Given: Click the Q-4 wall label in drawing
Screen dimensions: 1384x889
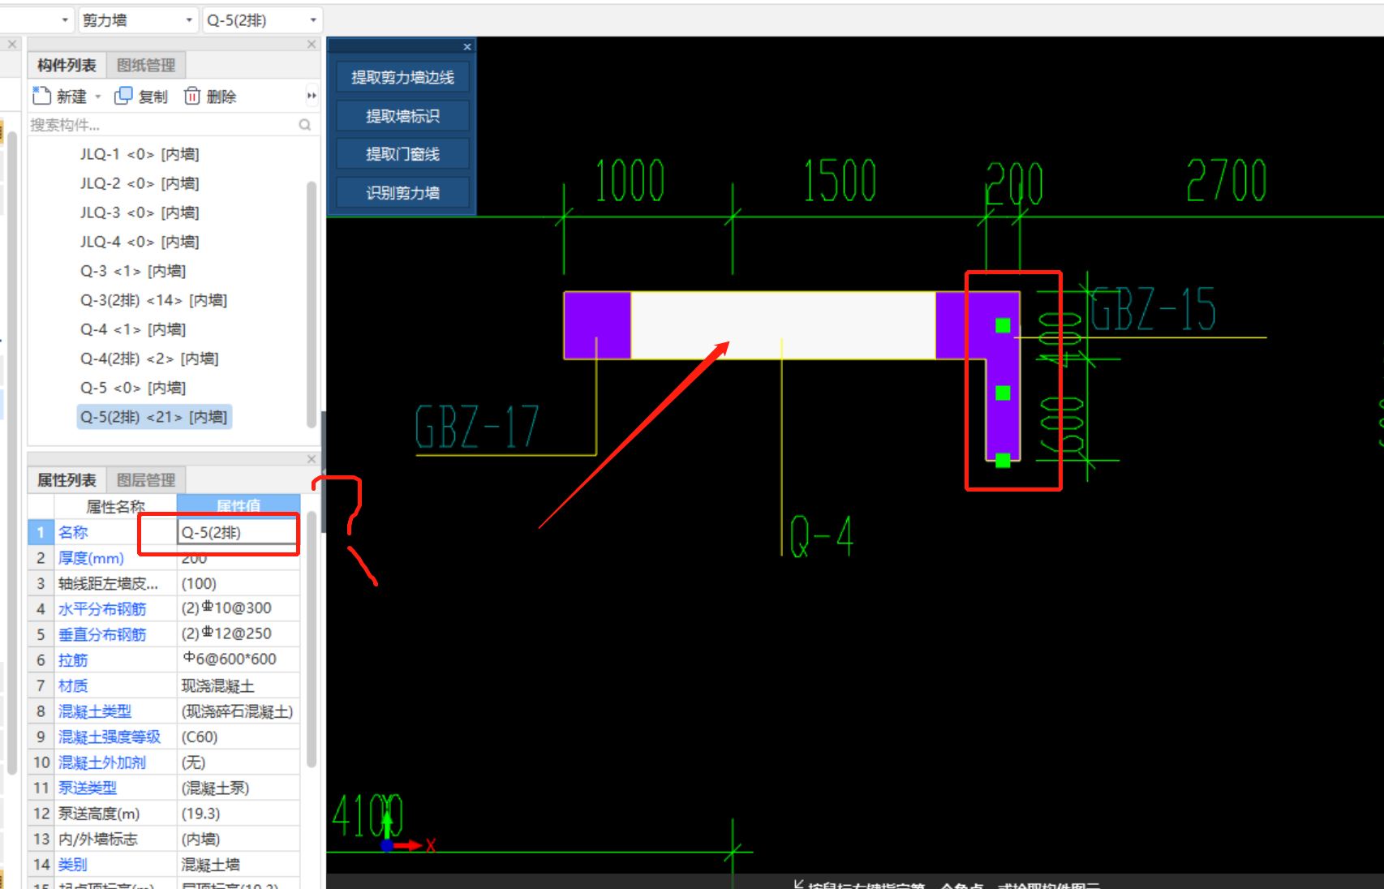Looking at the screenshot, I should tap(822, 536).
